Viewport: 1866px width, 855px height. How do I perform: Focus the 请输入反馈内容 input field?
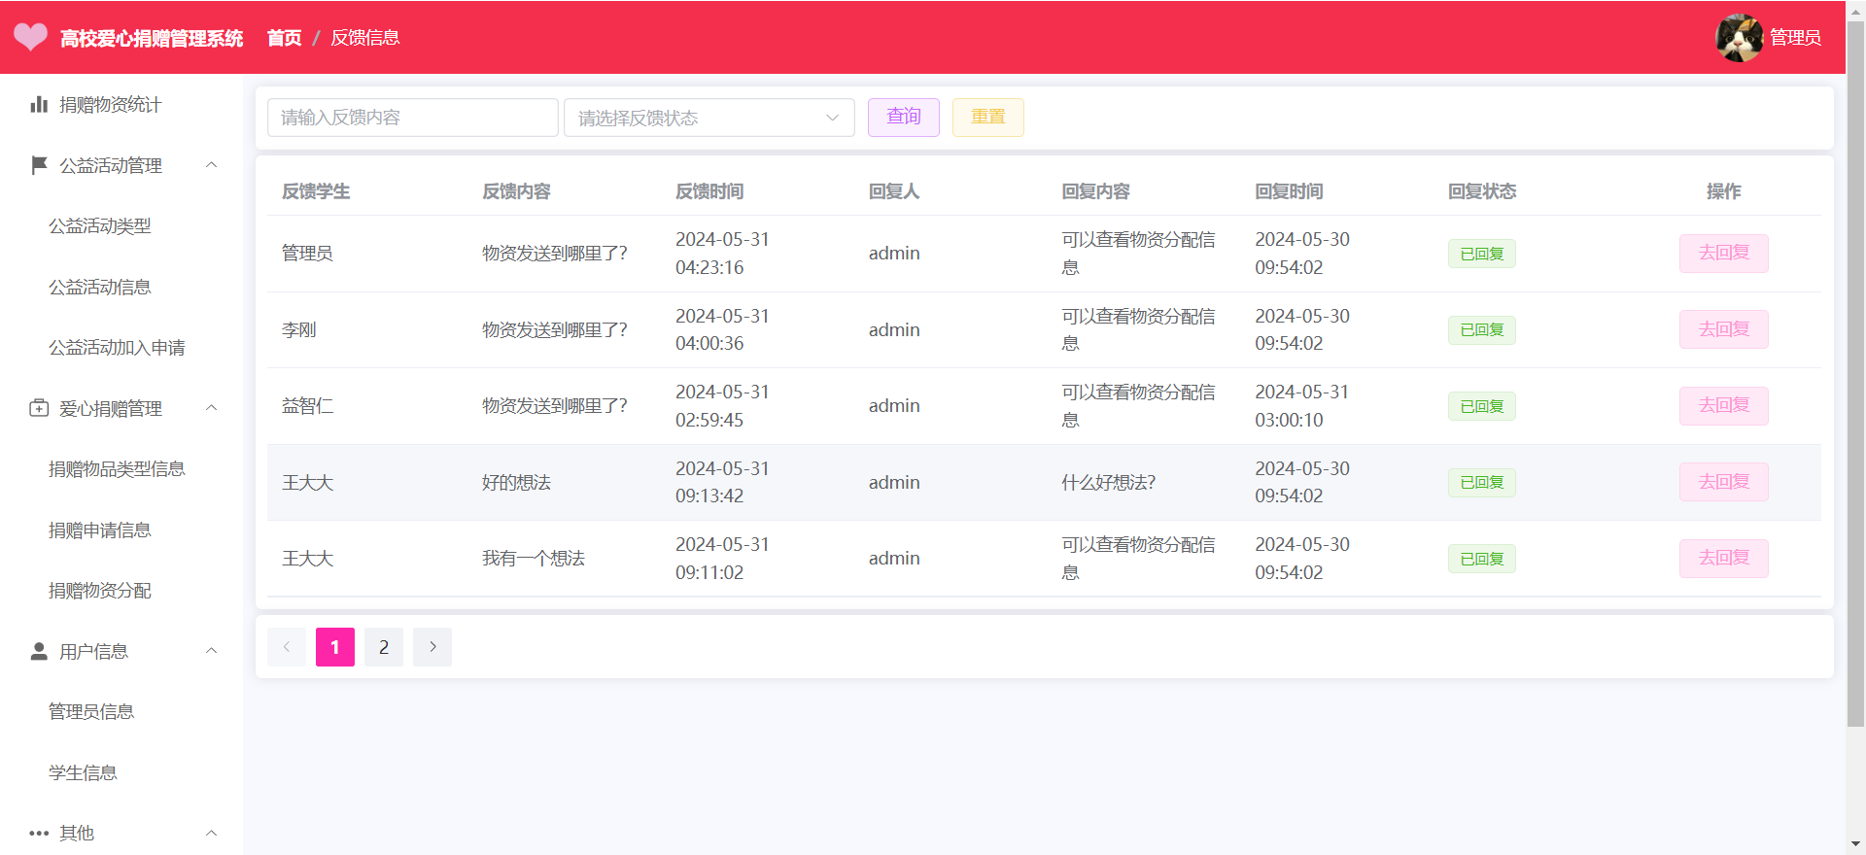(x=413, y=118)
